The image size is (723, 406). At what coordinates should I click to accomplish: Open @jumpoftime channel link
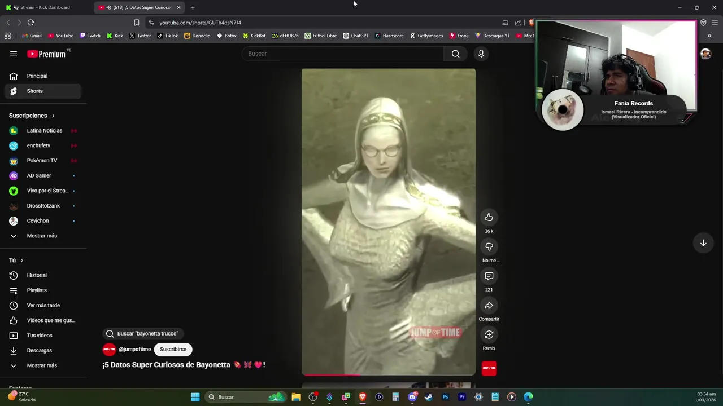134,349
